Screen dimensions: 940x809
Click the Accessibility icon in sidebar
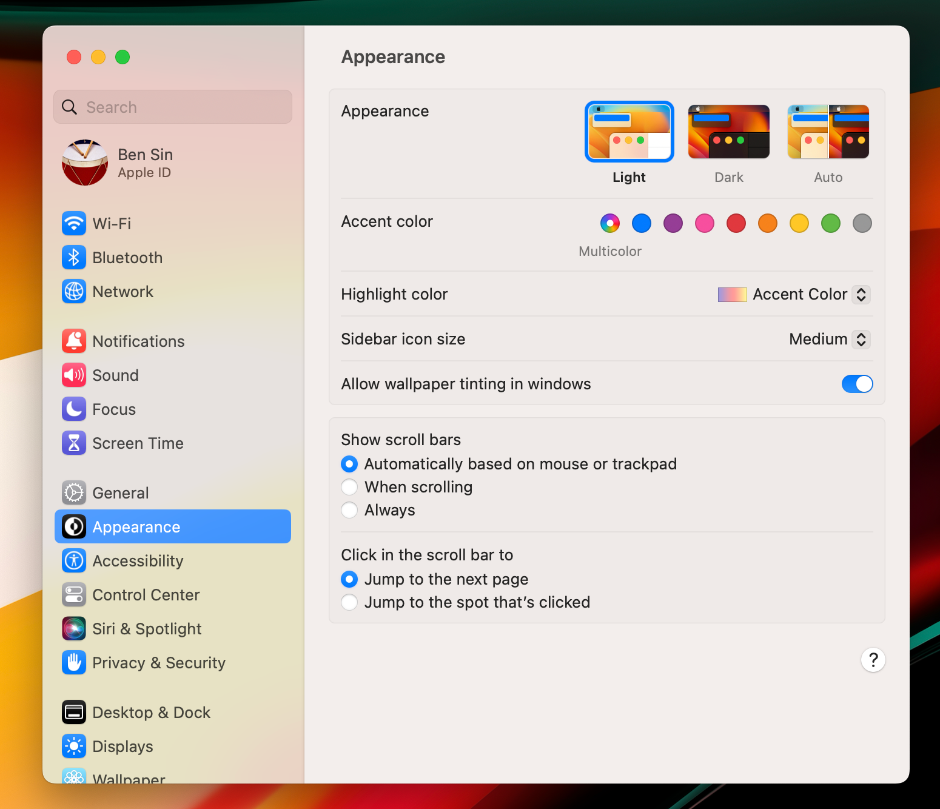click(74, 560)
